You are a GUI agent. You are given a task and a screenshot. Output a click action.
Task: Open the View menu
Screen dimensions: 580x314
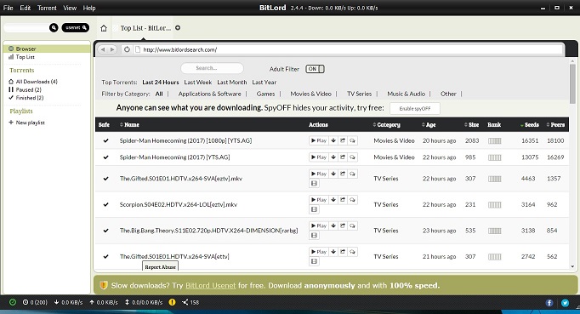[70, 8]
